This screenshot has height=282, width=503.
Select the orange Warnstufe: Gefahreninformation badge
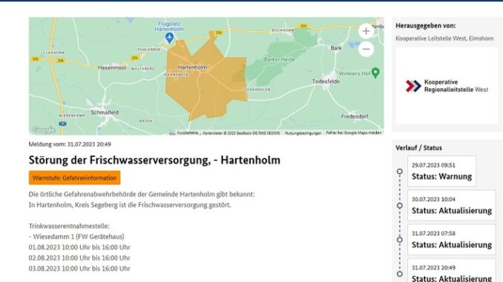coord(74,178)
